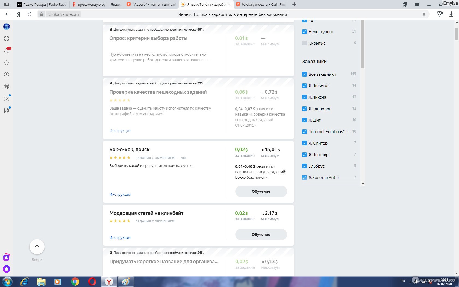Bookmark this page with the flag icon
The width and height of the screenshot is (459, 287).
tap(424, 14)
